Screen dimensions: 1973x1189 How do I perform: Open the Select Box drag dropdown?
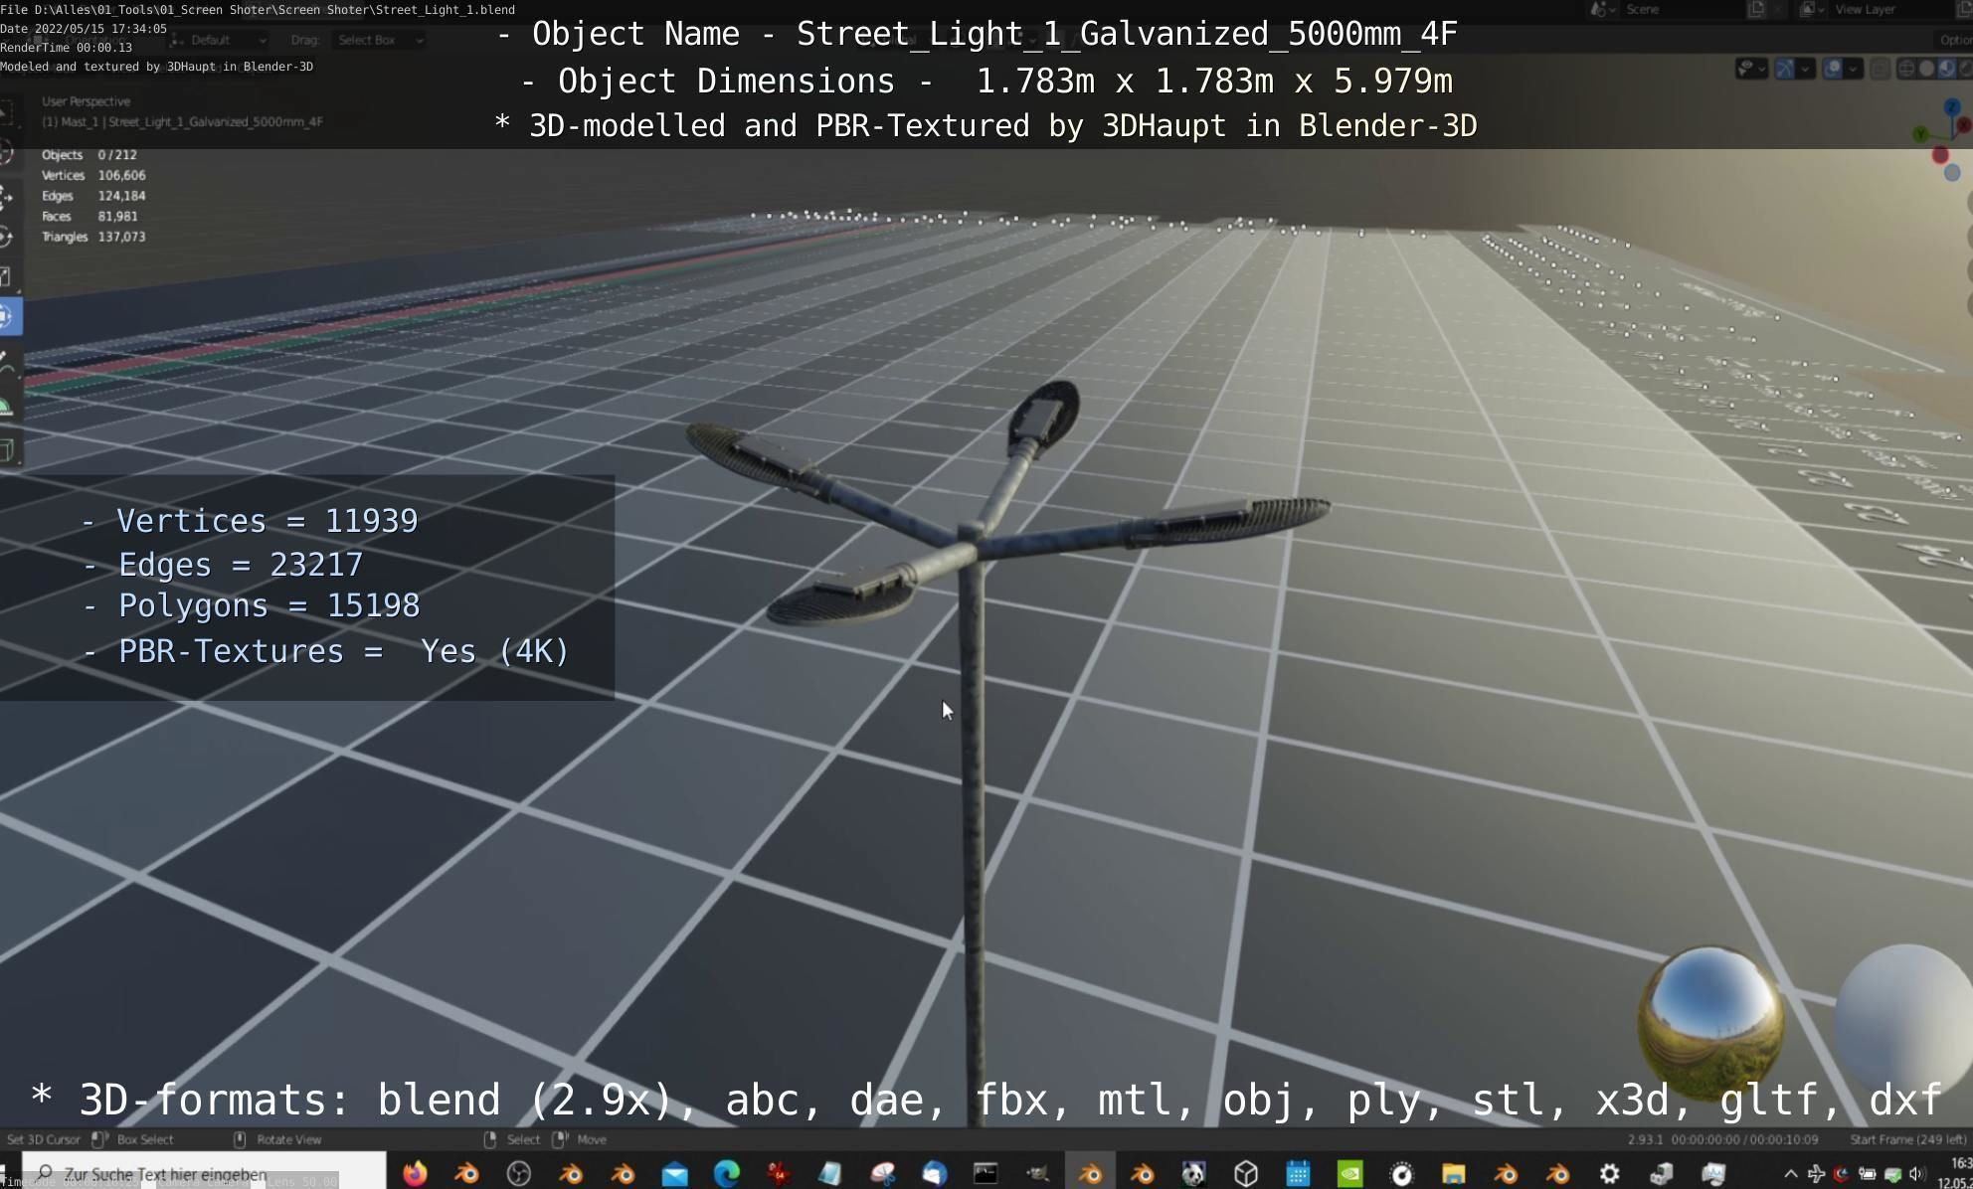(379, 40)
